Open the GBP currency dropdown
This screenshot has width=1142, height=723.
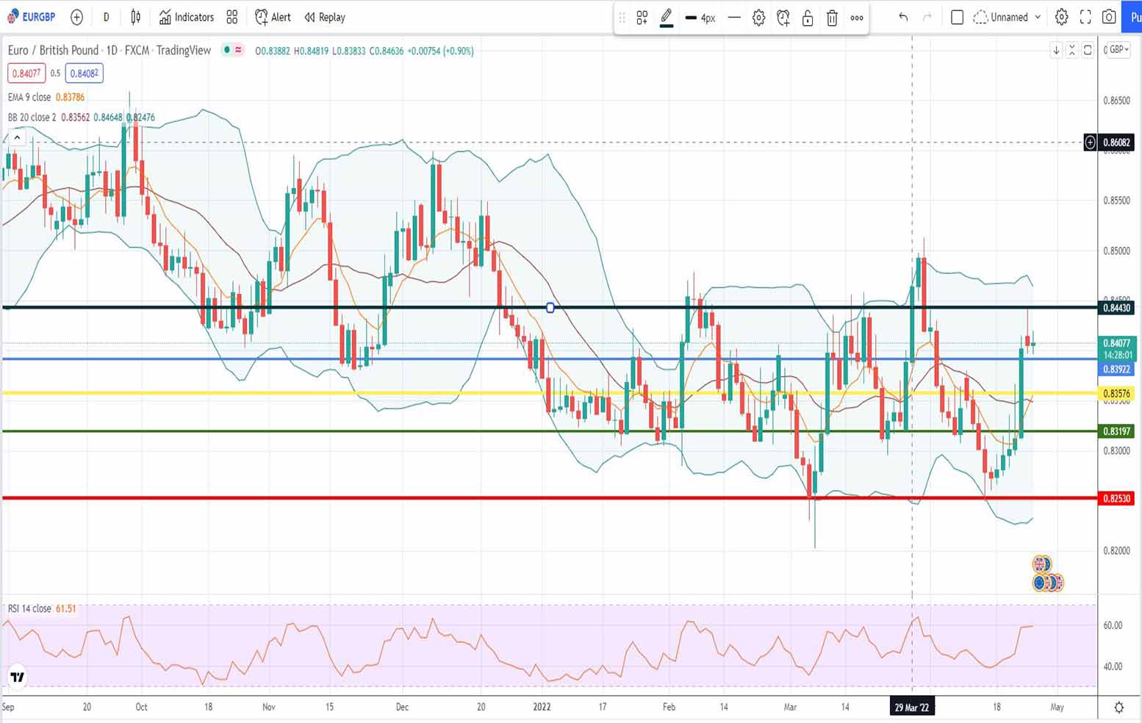coord(1118,50)
